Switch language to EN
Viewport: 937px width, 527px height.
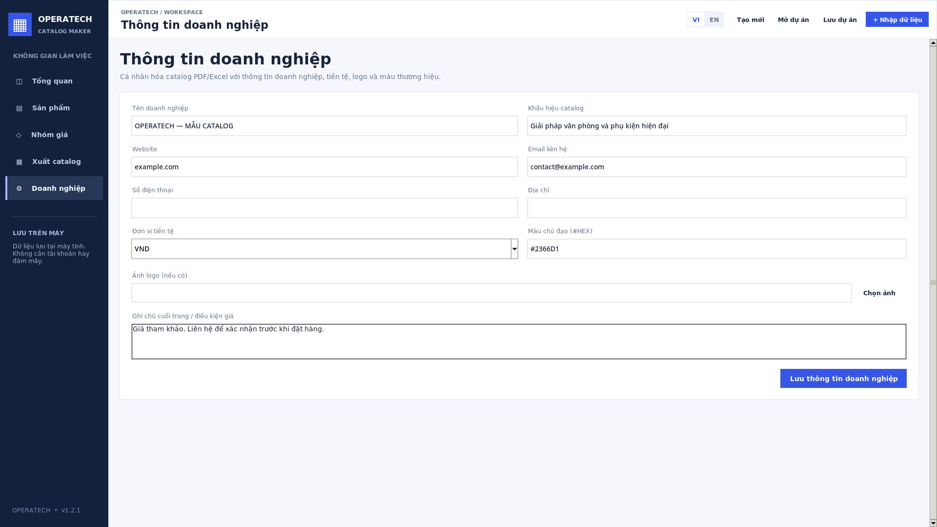pyautogui.click(x=714, y=20)
